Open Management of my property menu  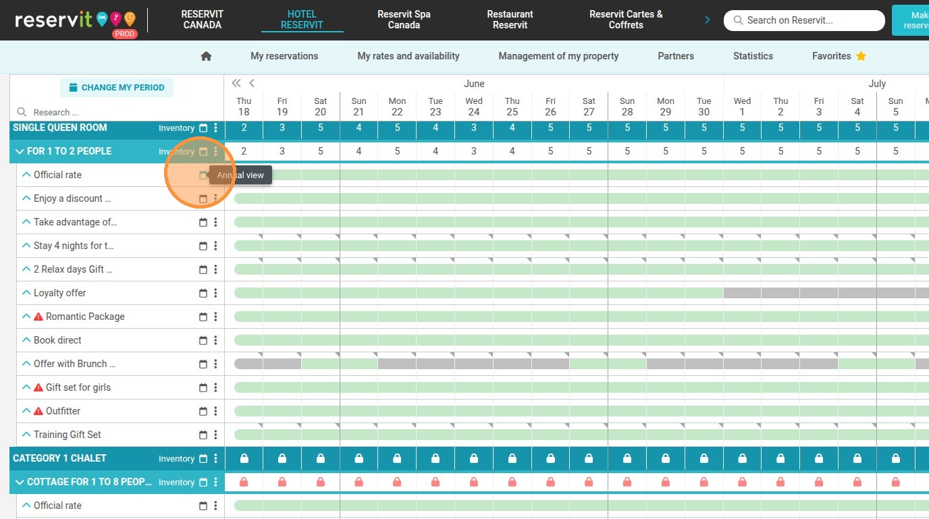[558, 56]
